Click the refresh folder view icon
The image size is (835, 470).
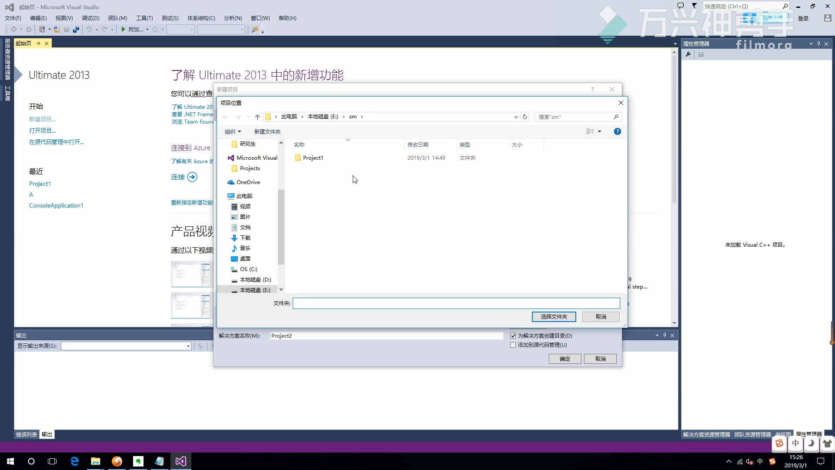pos(525,117)
